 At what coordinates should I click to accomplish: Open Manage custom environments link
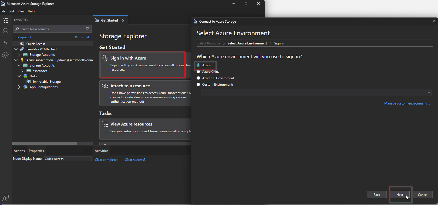407,103
